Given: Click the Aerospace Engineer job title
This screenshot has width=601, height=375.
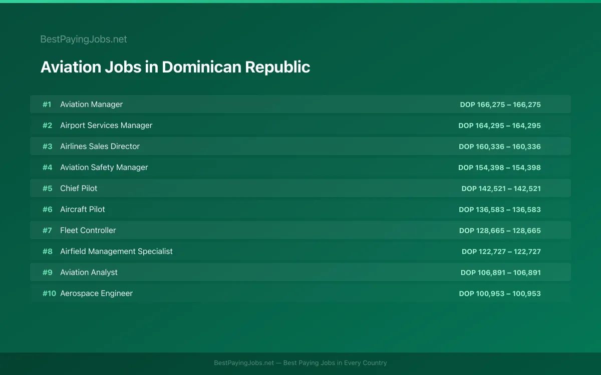Looking at the screenshot, I should 96,293.
